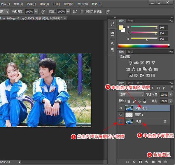Close the document tab

coord(65,18)
